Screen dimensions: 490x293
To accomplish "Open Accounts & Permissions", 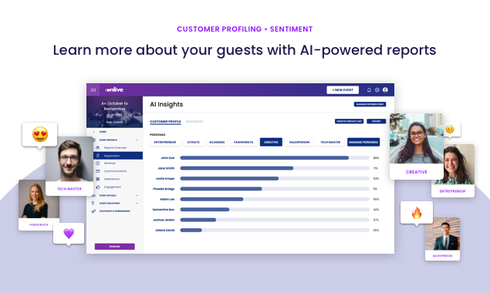I will tap(114, 211).
